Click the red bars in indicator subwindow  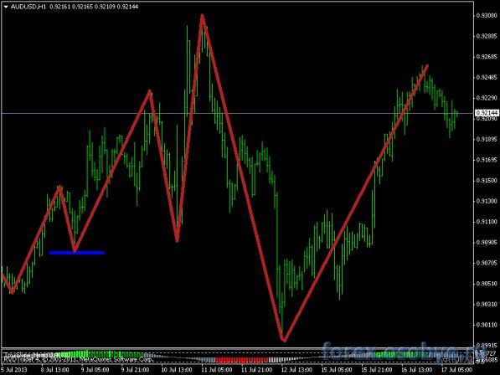click(x=242, y=360)
